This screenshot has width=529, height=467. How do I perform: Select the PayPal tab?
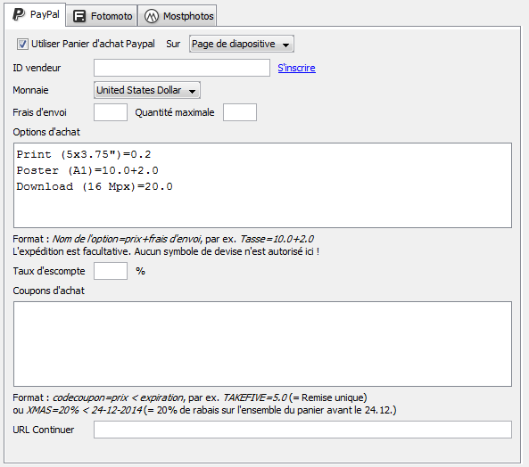pyautogui.click(x=36, y=15)
